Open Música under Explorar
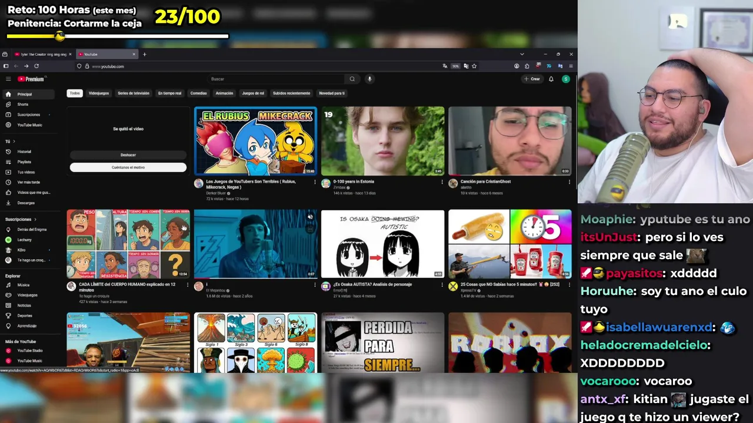 [29, 285]
